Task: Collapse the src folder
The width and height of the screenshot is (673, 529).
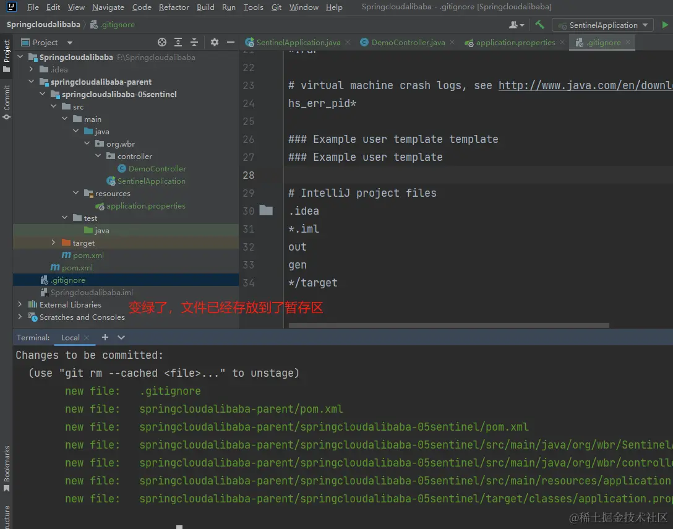Action: coord(53,106)
